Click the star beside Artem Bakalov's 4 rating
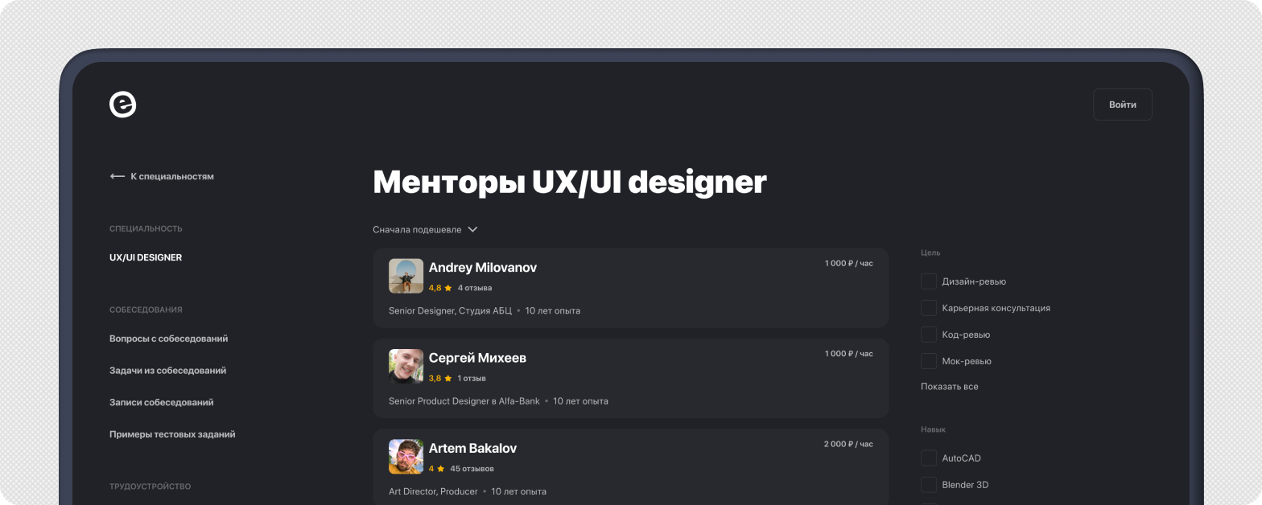1262x505 pixels. click(x=440, y=469)
